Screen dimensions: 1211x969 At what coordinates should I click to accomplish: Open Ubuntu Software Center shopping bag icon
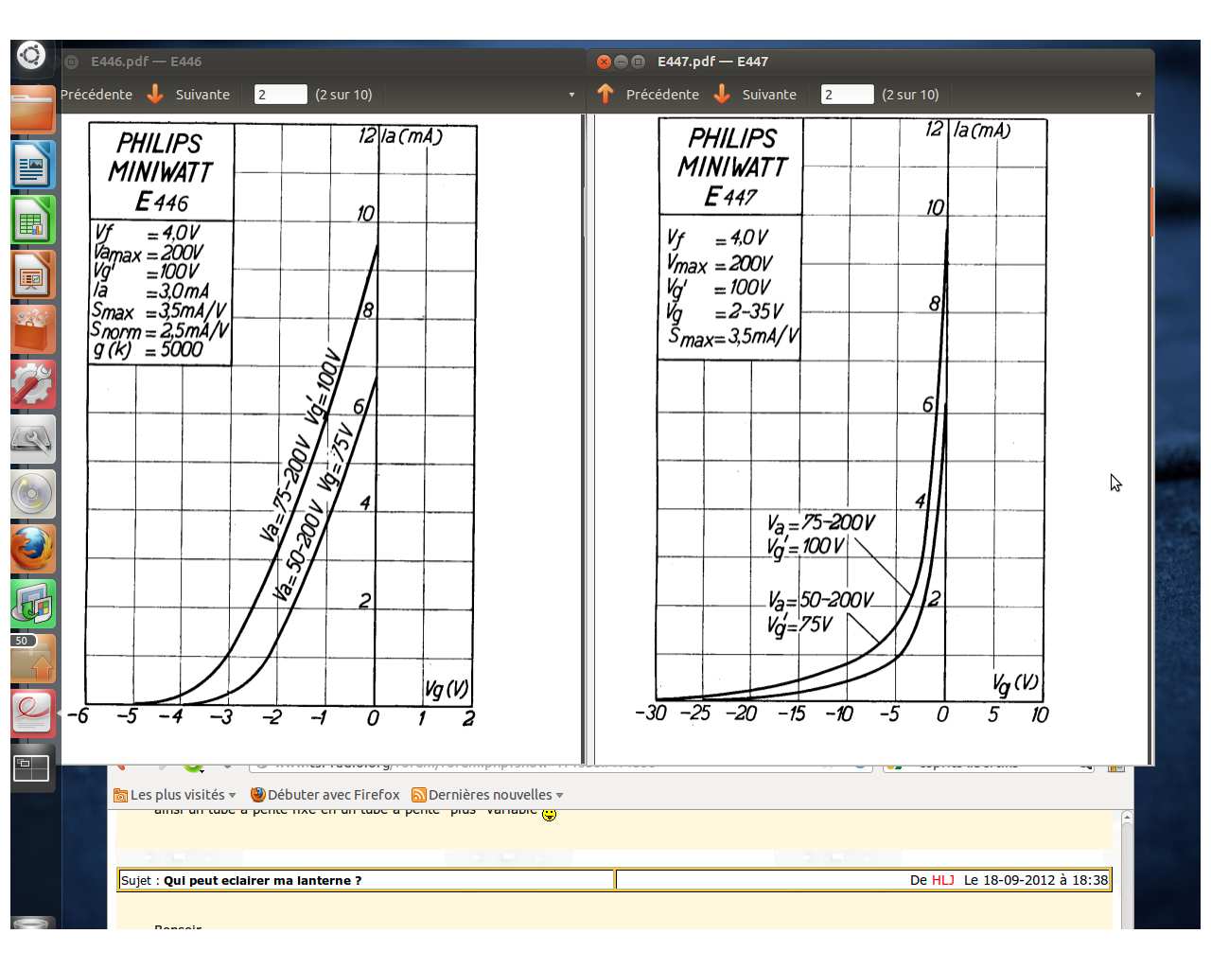[x=33, y=329]
